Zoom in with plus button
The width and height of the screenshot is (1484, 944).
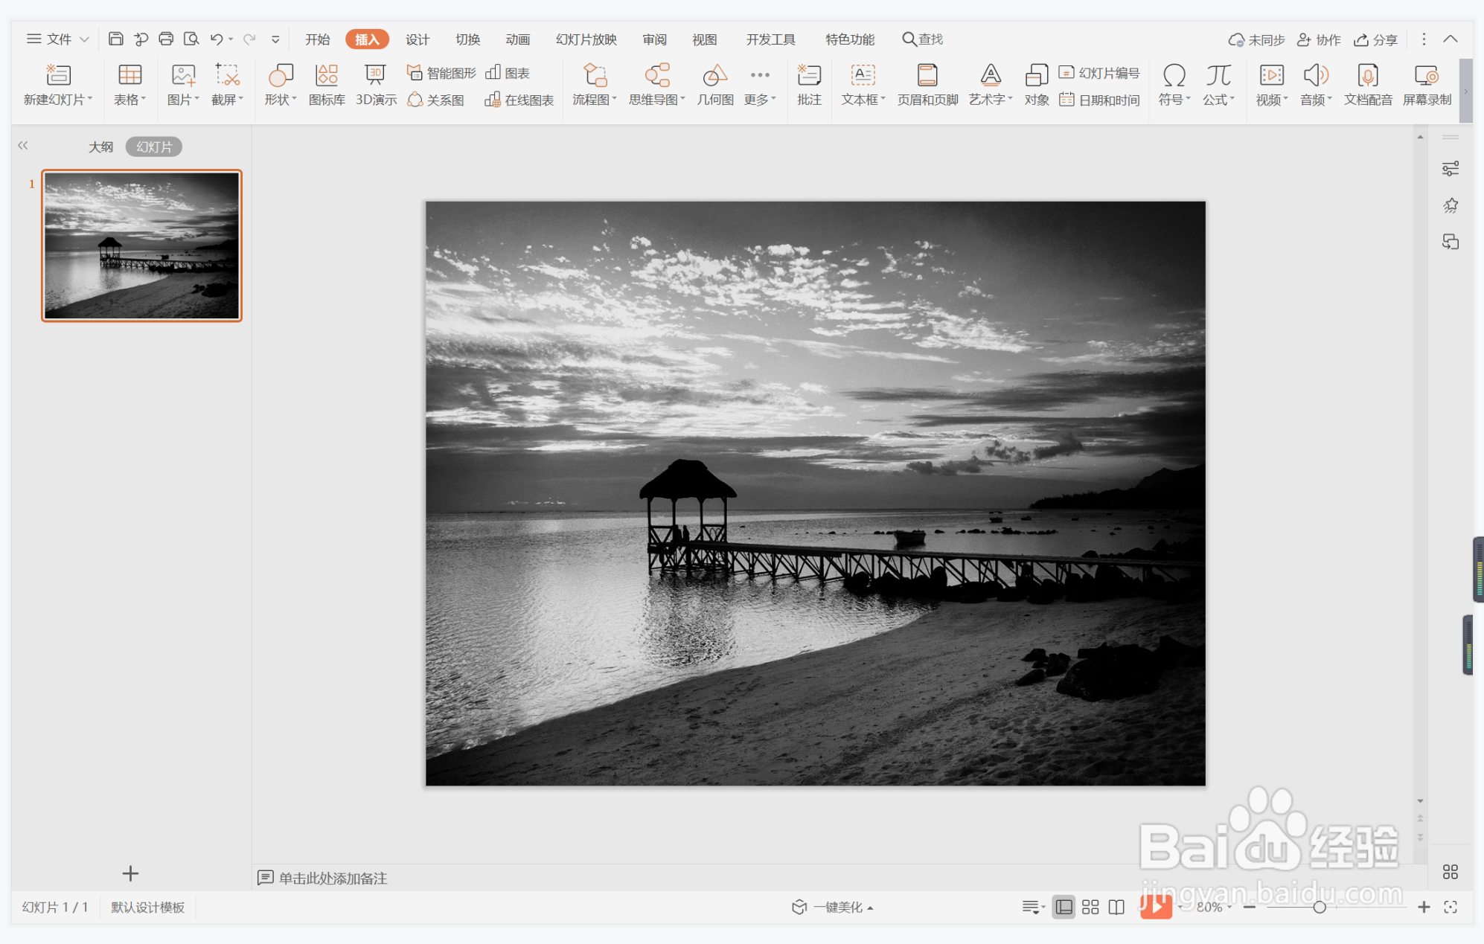[x=1424, y=907]
